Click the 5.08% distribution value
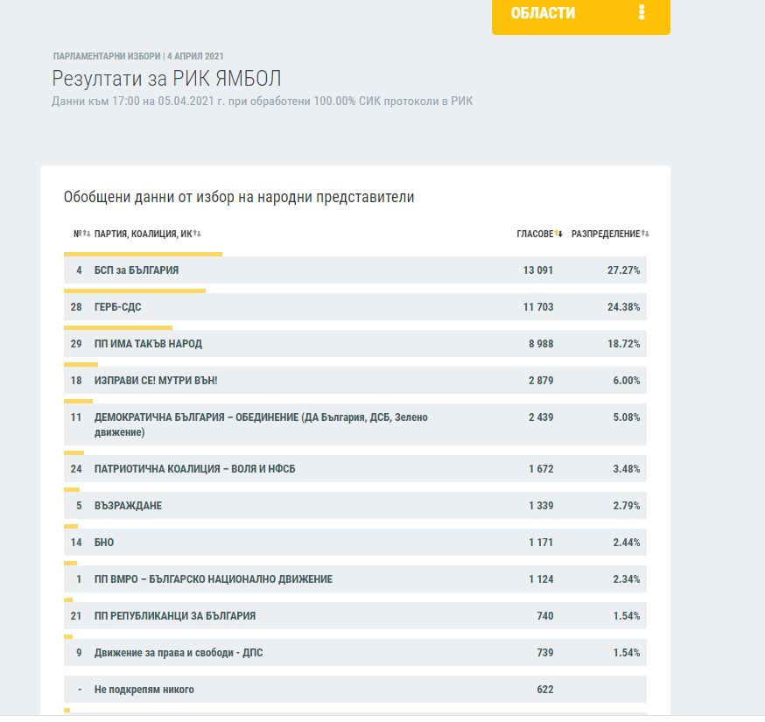The width and height of the screenshot is (765, 722). [x=627, y=417]
